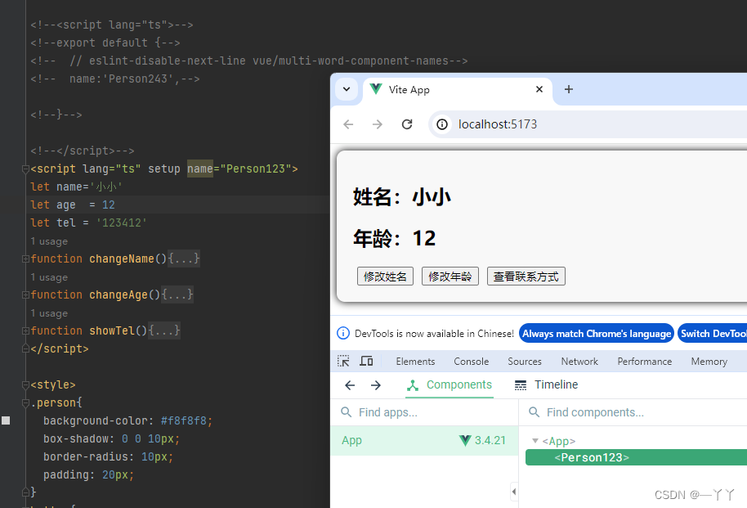Click the 3.4.21 Vue version label
This screenshot has height=508, width=747.
490,440
